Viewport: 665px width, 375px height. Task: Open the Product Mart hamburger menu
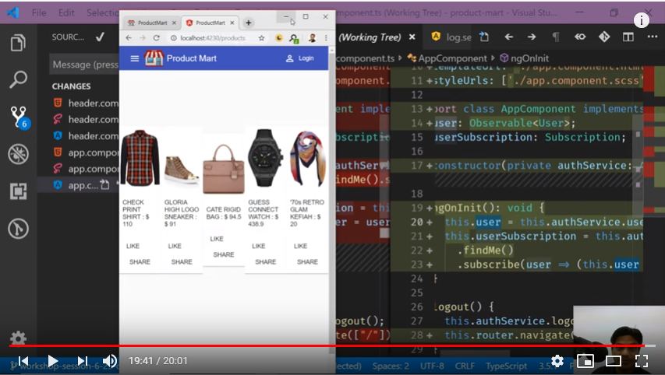tap(135, 58)
